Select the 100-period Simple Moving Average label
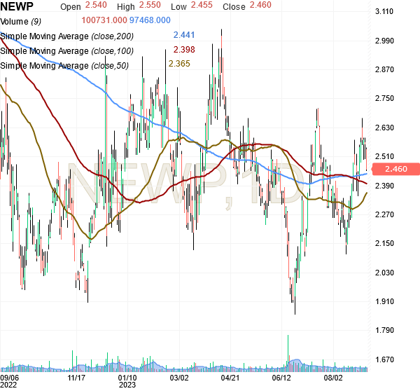420x391 pixels. 66,50
